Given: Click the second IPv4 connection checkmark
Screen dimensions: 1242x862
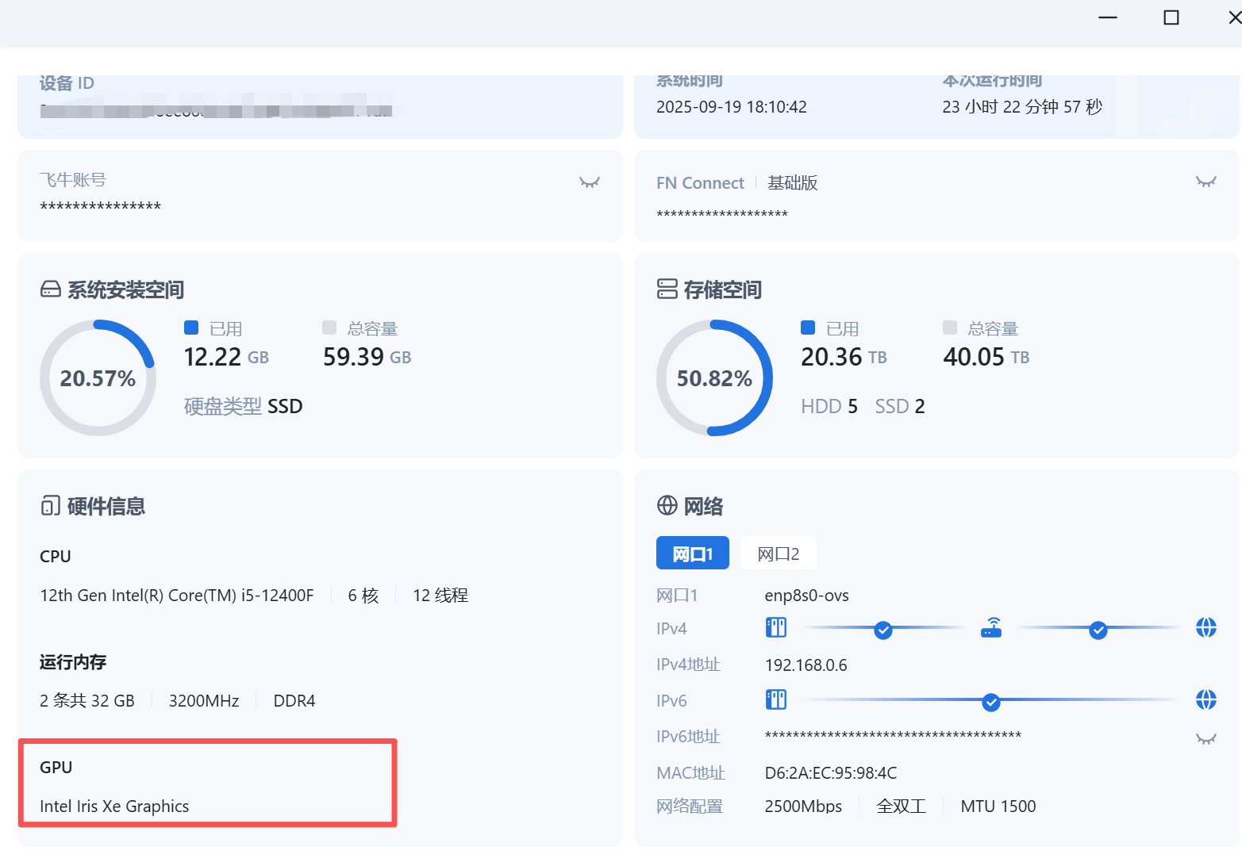Looking at the screenshot, I should 1098,630.
